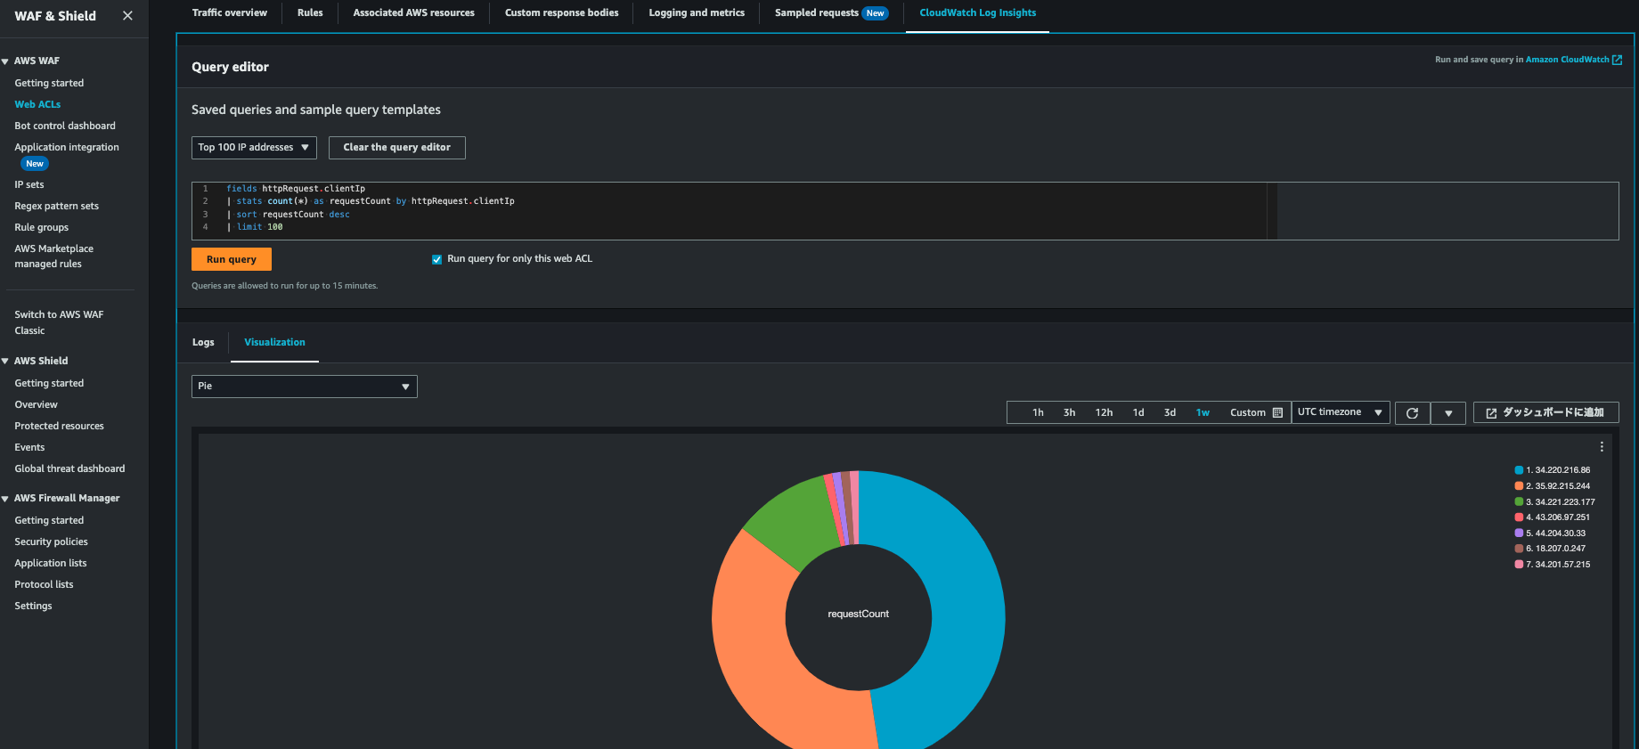This screenshot has height=749, width=1639.
Task: Open Logging and metrics tab
Action: (697, 13)
